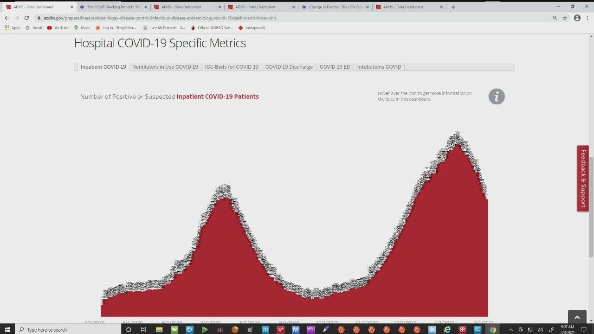Open File Explorer from the taskbar
Image resolution: width=594 pixels, height=334 pixels.
click(159, 330)
